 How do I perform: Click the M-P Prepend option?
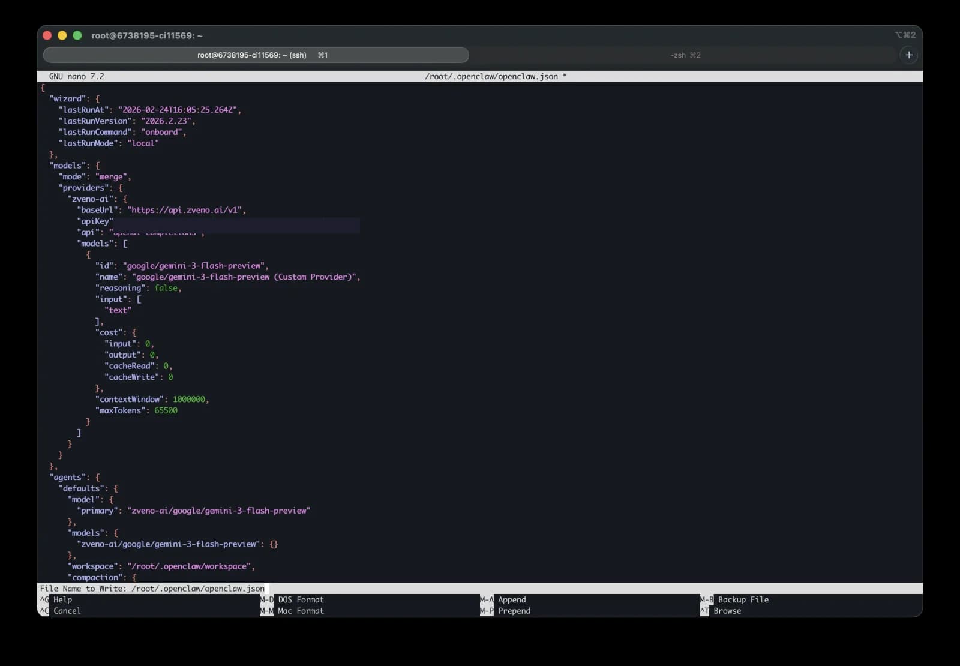pyautogui.click(x=505, y=611)
